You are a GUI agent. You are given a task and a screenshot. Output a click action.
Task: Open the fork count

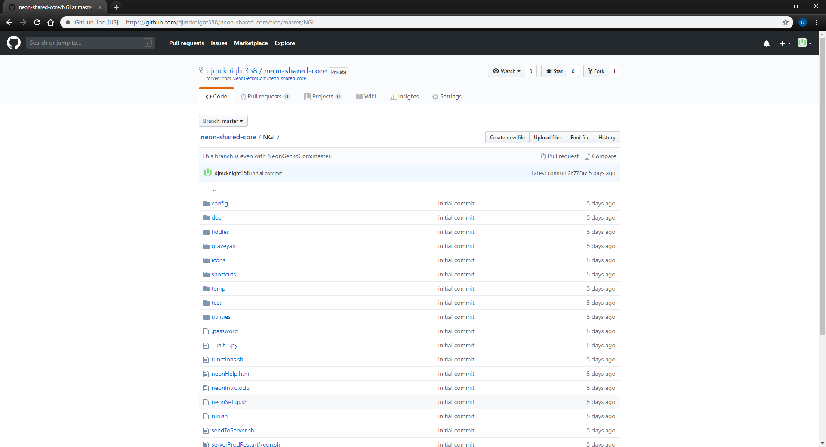click(x=614, y=71)
